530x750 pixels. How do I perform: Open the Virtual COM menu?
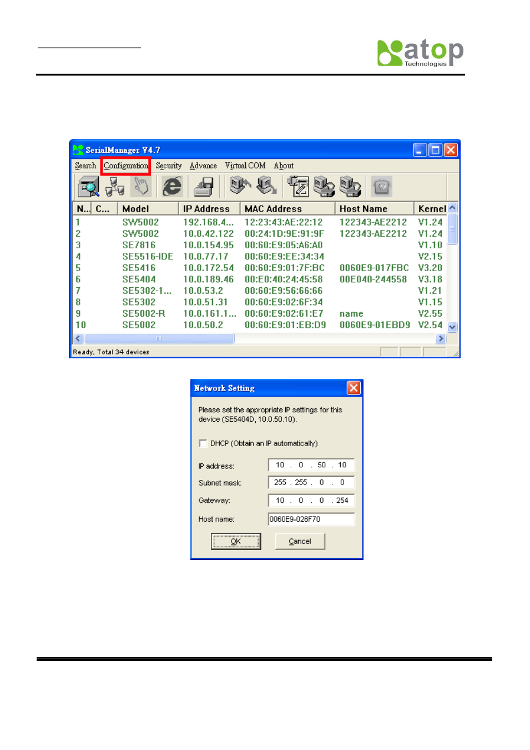pyautogui.click(x=245, y=166)
